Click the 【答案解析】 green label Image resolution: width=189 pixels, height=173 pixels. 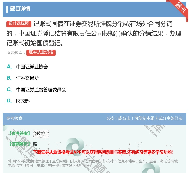tap(19, 144)
